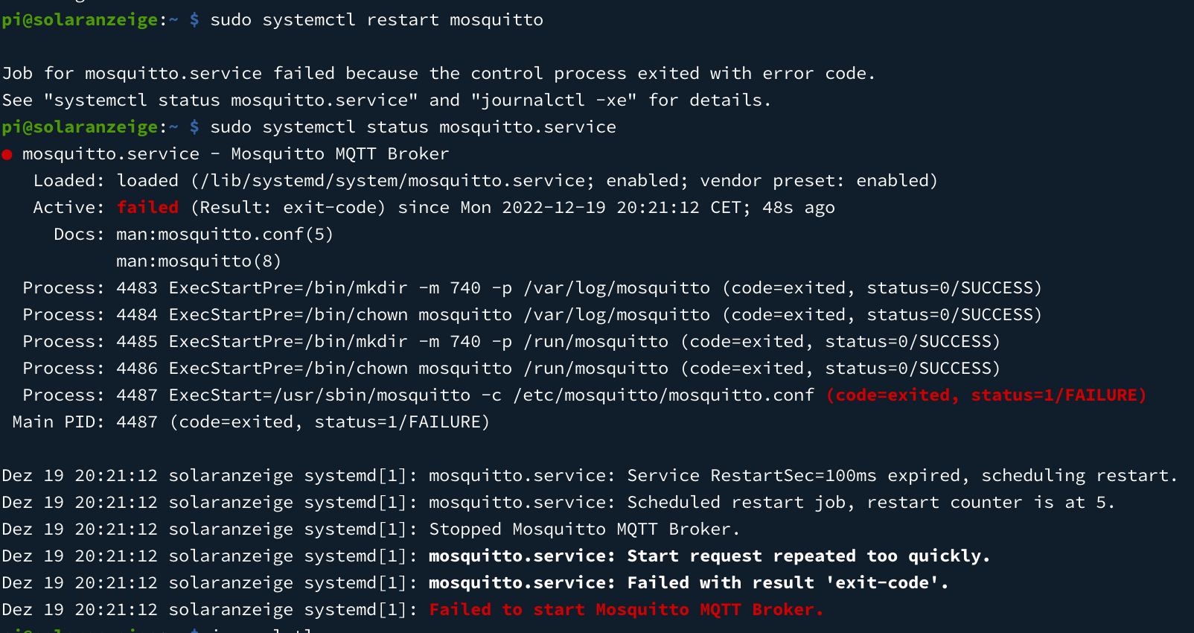The image size is (1194, 633).
Task: Click the 'sudo systemctl status mosquitto.service' command
Action: pyautogui.click(x=413, y=127)
